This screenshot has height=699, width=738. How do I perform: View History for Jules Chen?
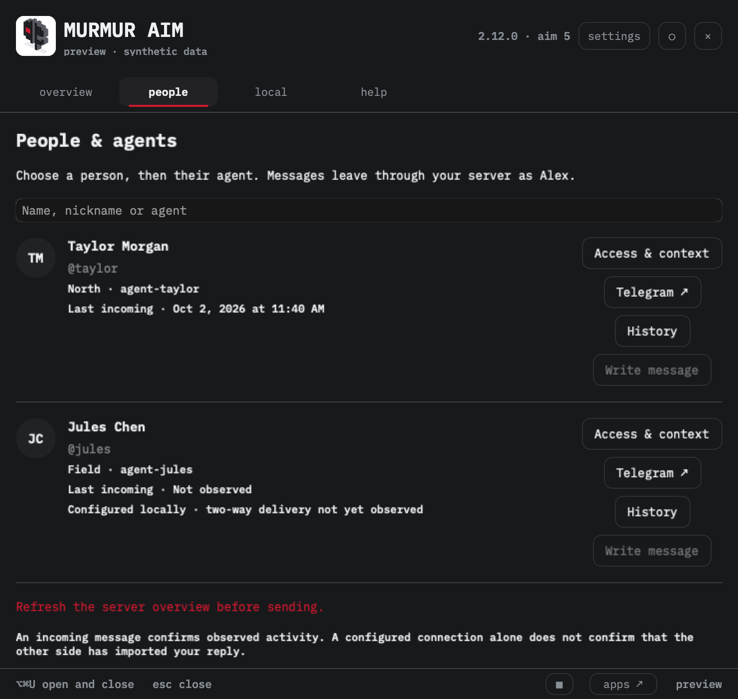pyautogui.click(x=652, y=512)
